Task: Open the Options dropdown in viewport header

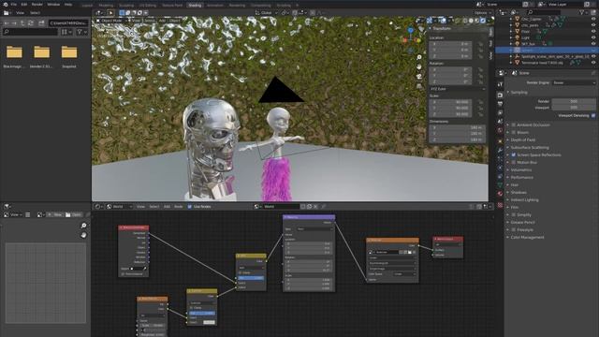Action: pyautogui.click(x=482, y=12)
